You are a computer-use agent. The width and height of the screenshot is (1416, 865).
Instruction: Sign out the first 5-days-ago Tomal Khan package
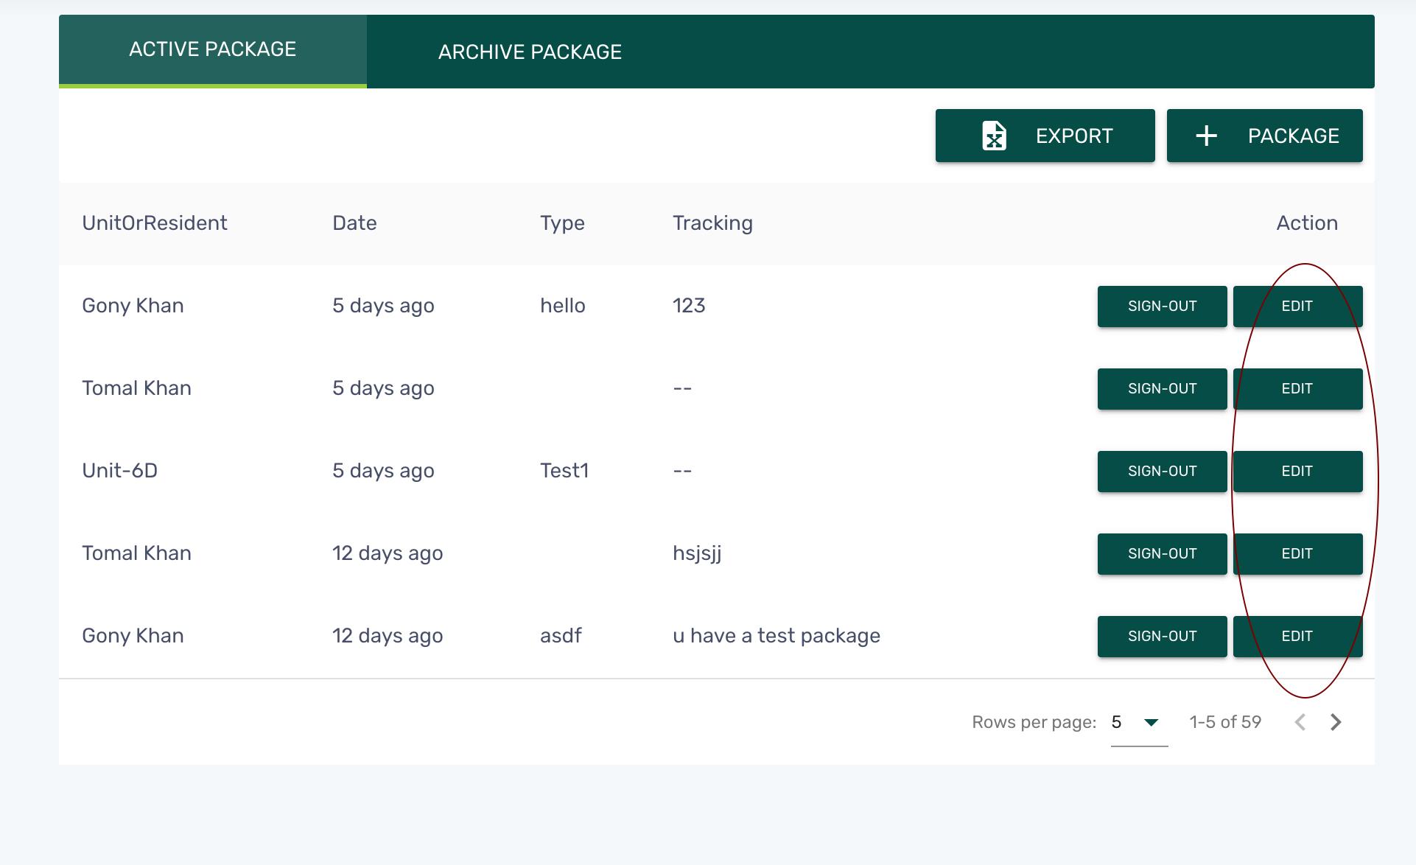(x=1162, y=388)
